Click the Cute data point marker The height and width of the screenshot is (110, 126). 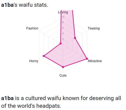point(63,67)
